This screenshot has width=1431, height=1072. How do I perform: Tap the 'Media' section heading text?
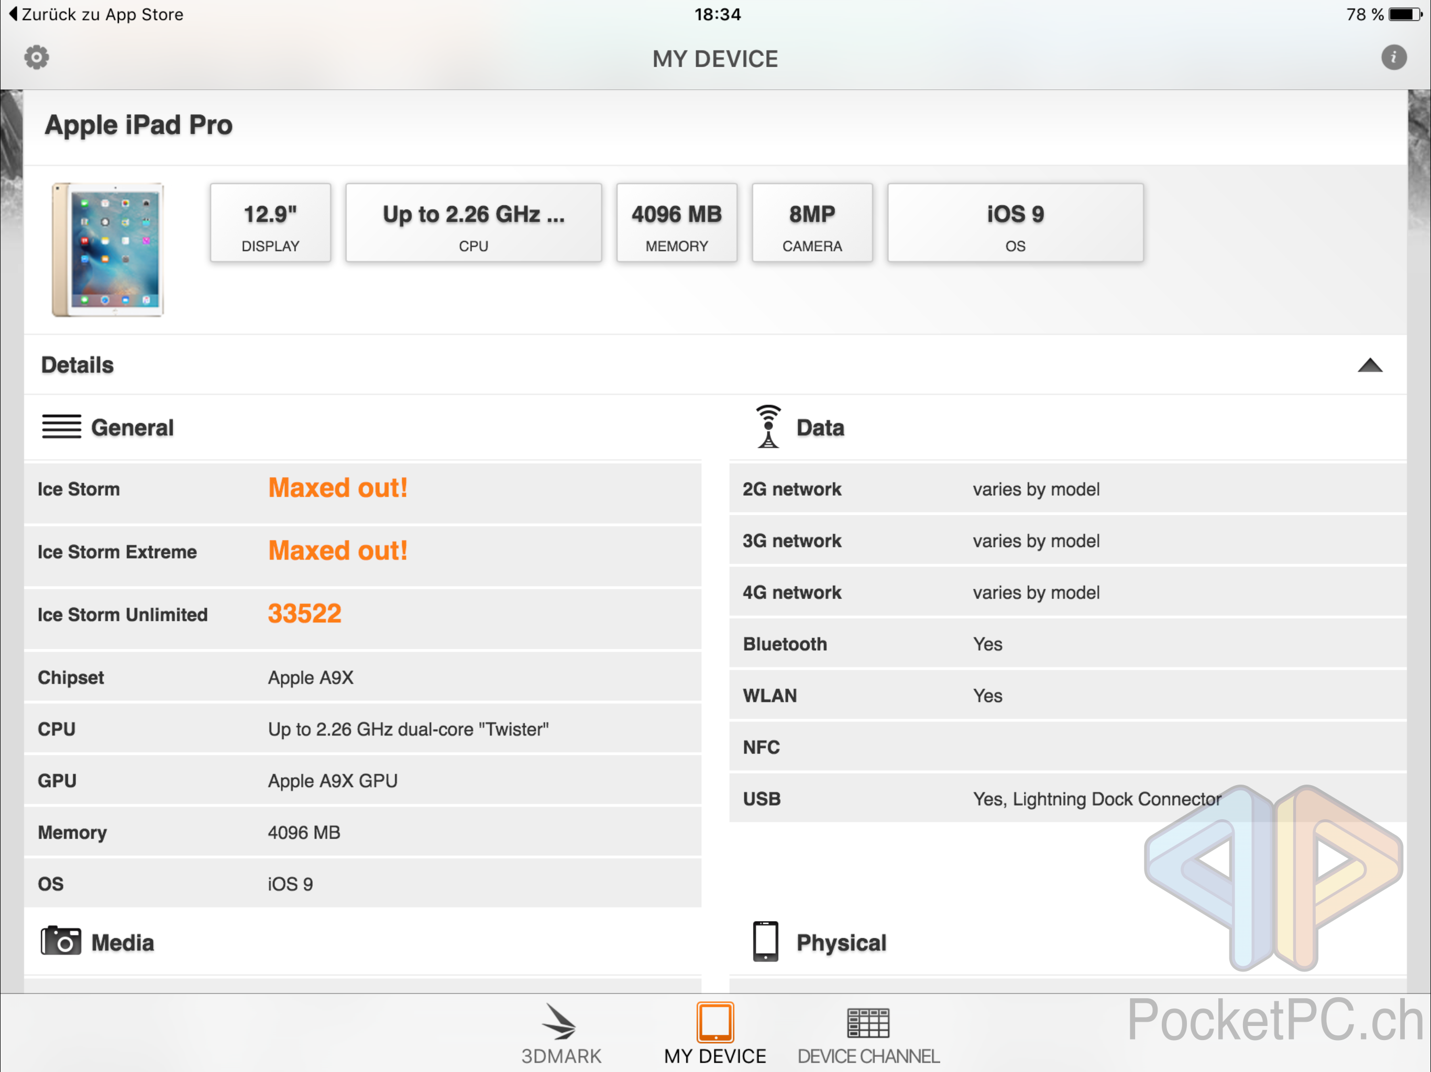[x=122, y=943]
